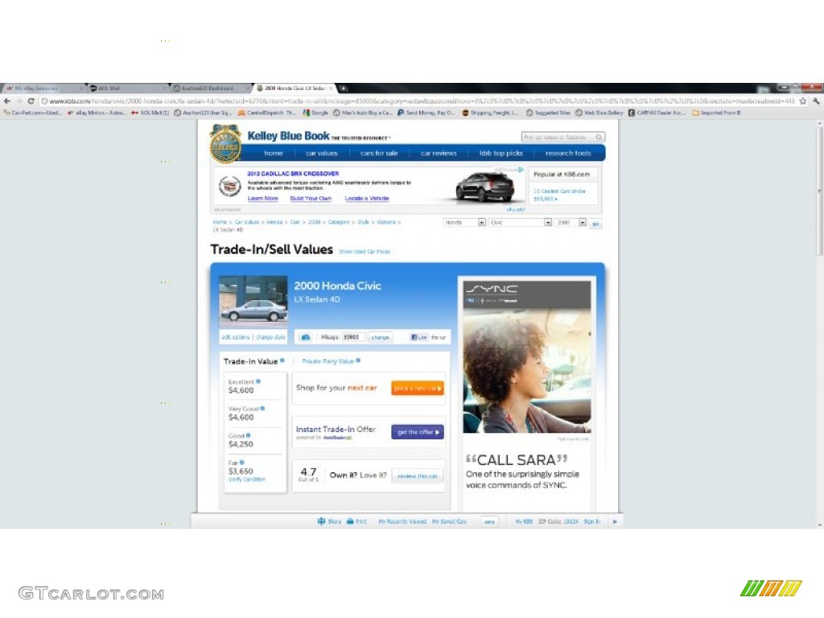The height and width of the screenshot is (618, 824).
Task: Click Learn More in the Cadillac ad
Action: click(263, 199)
